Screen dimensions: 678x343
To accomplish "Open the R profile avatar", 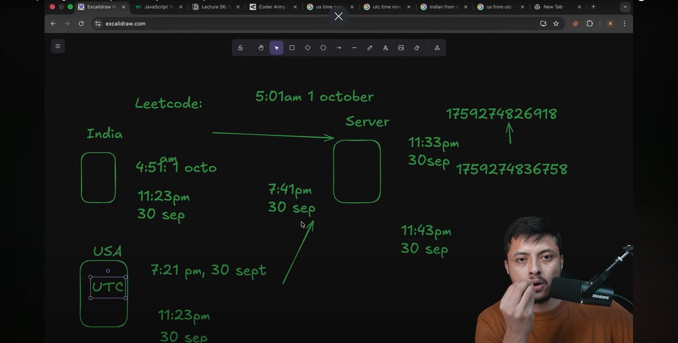I will pyautogui.click(x=610, y=24).
